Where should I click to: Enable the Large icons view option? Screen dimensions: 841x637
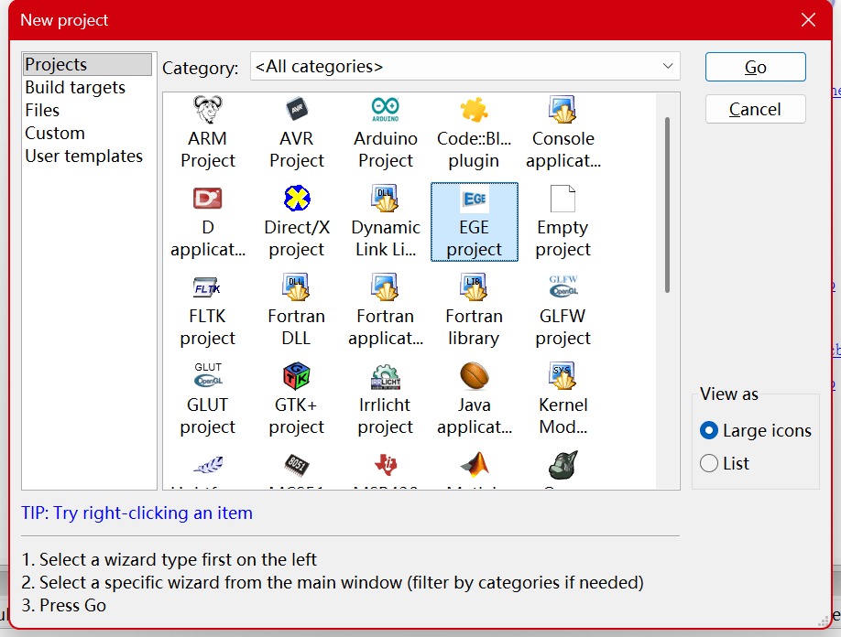click(x=709, y=431)
